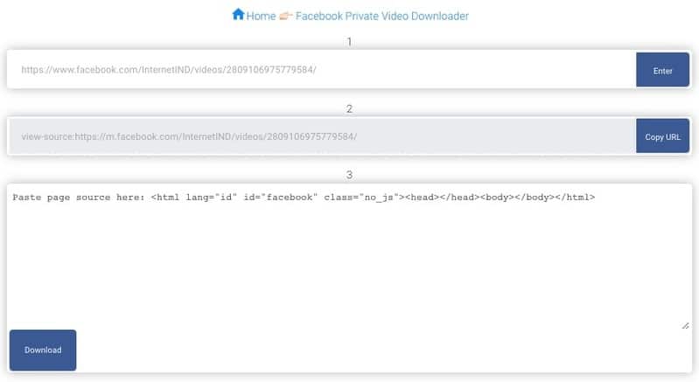Click the Download button
This screenshot has height=382, width=699.
point(43,350)
